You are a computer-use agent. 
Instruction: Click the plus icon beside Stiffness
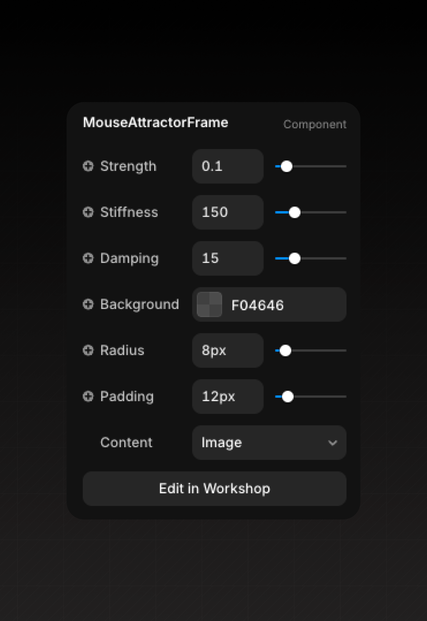click(88, 212)
